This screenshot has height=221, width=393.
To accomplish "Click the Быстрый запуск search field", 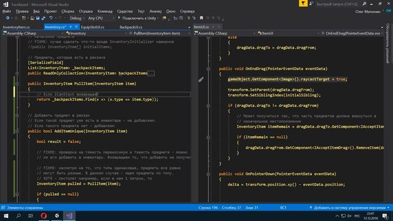I will coord(337,4).
